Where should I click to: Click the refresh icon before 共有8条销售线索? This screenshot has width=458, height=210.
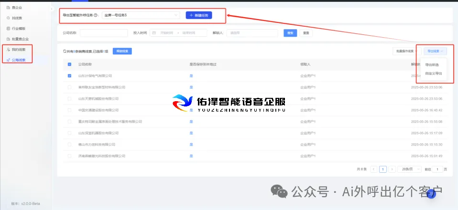65,52
